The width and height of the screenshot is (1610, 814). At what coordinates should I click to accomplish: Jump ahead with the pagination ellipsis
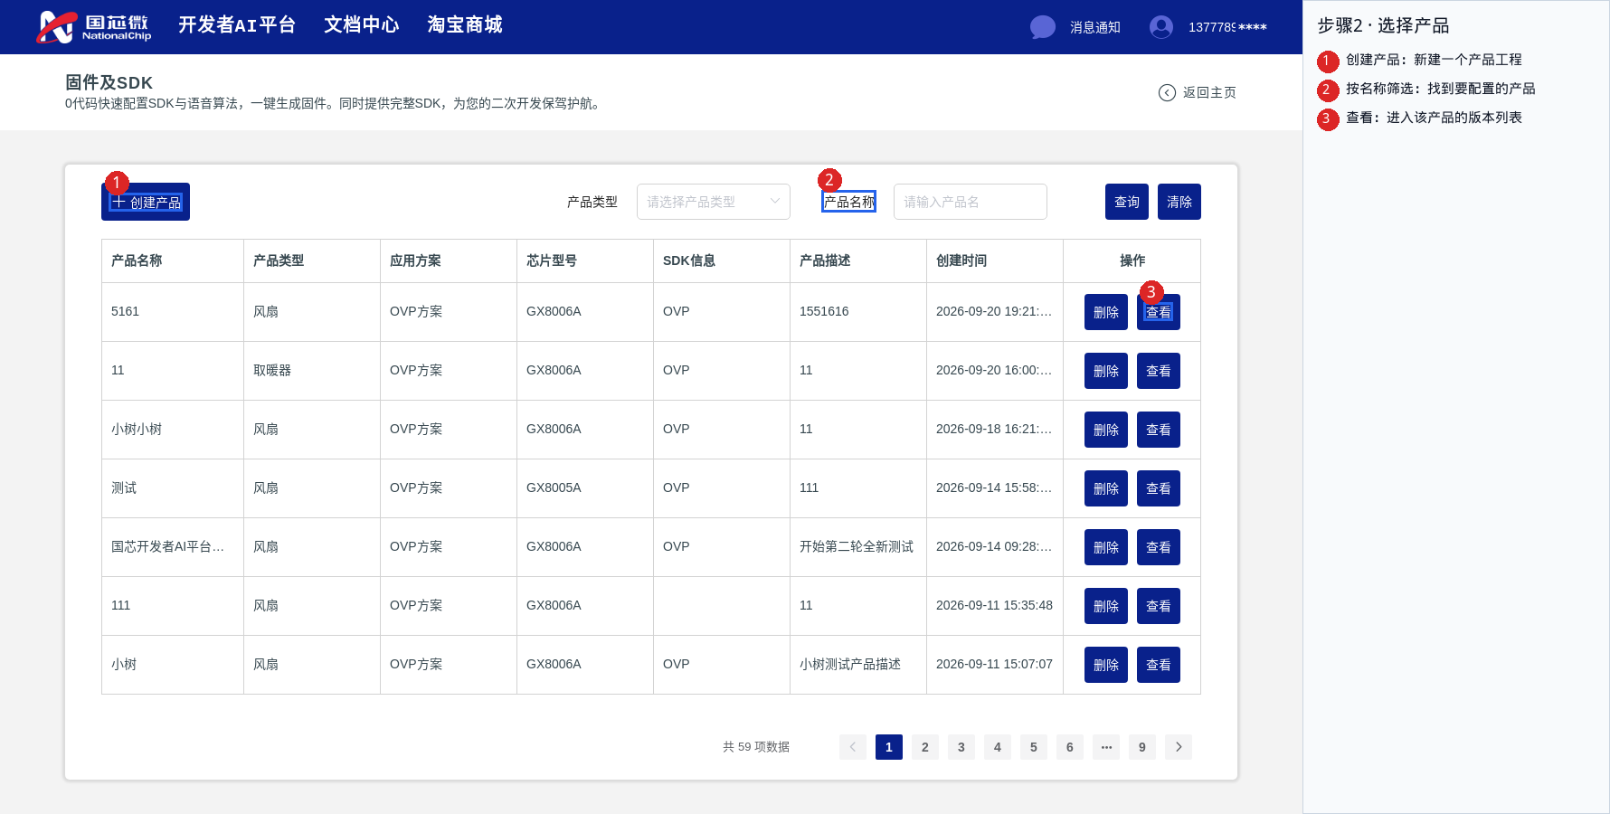point(1106,747)
